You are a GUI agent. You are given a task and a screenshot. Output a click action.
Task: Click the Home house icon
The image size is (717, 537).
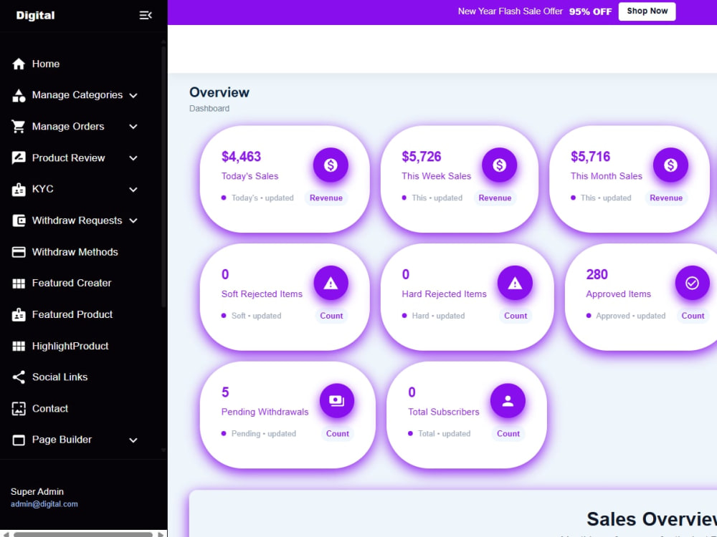[x=19, y=64]
